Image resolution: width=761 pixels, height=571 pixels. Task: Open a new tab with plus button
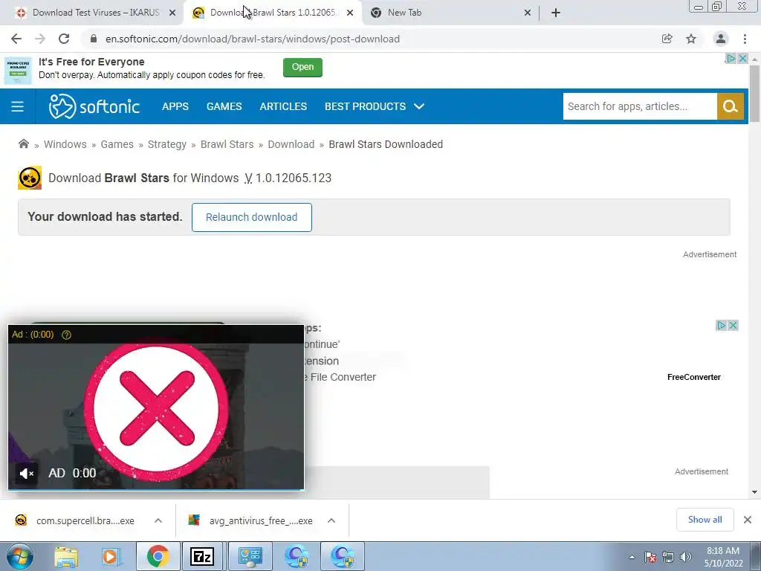[556, 13]
